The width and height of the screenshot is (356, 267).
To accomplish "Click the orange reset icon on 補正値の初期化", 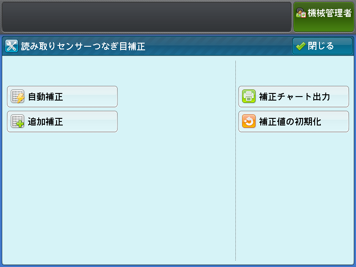I will pos(248,121).
